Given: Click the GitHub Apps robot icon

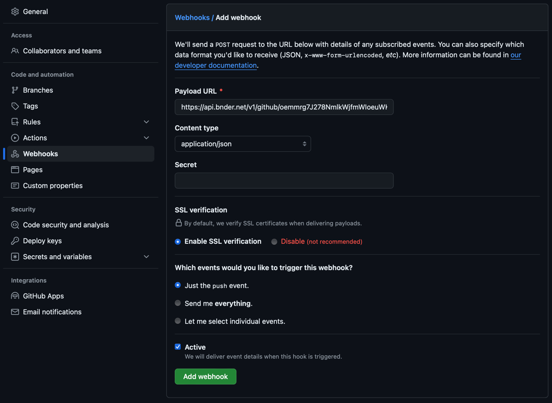Looking at the screenshot, I should pos(15,296).
